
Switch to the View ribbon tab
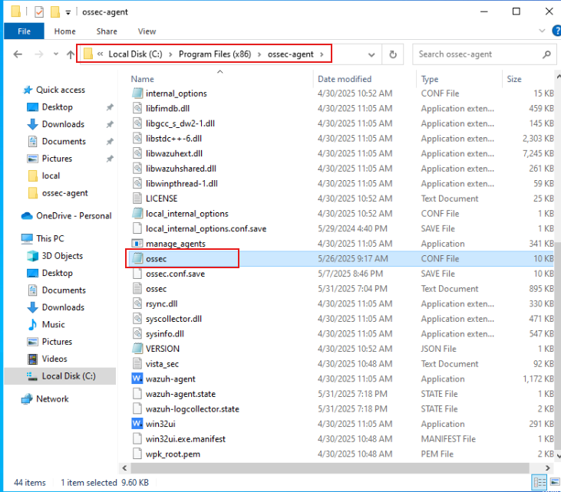click(x=147, y=31)
